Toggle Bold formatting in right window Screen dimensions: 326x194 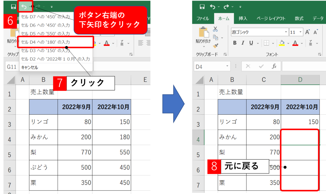pyautogui.click(x=235, y=43)
